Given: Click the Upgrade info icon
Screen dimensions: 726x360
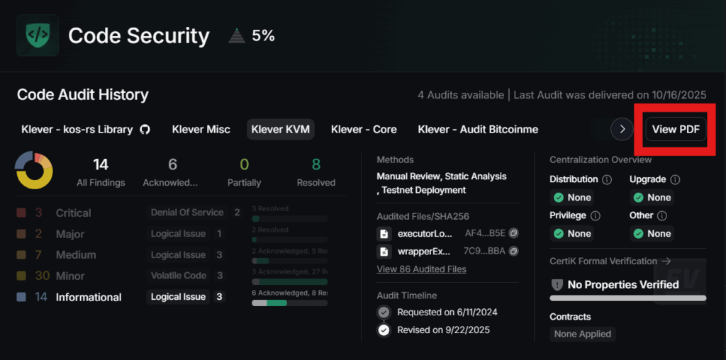Looking at the screenshot, I should pyautogui.click(x=675, y=180).
